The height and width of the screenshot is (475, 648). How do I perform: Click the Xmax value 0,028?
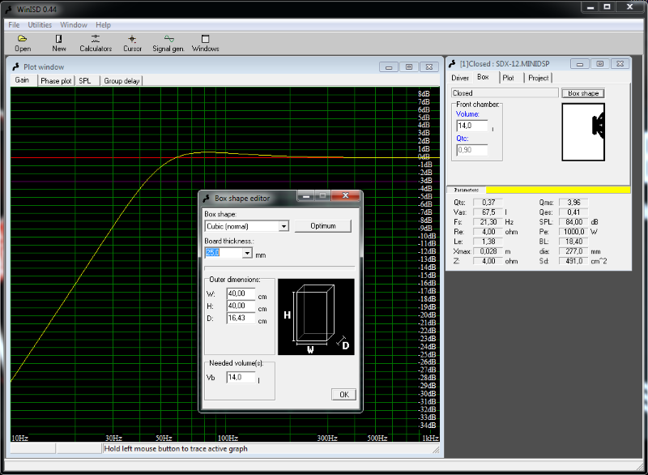coord(488,251)
